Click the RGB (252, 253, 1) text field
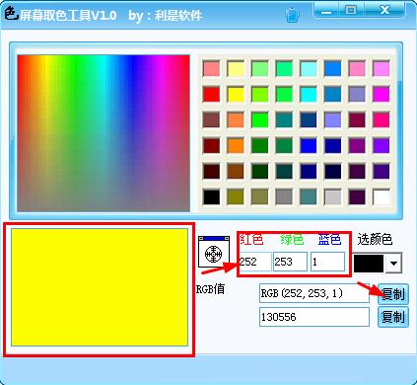Image resolution: width=417 pixels, height=385 pixels. (314, 293)
